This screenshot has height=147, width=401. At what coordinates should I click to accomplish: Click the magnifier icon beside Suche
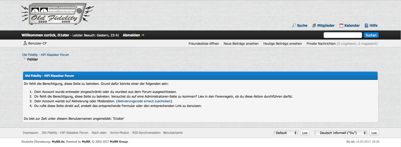(294, 26)
